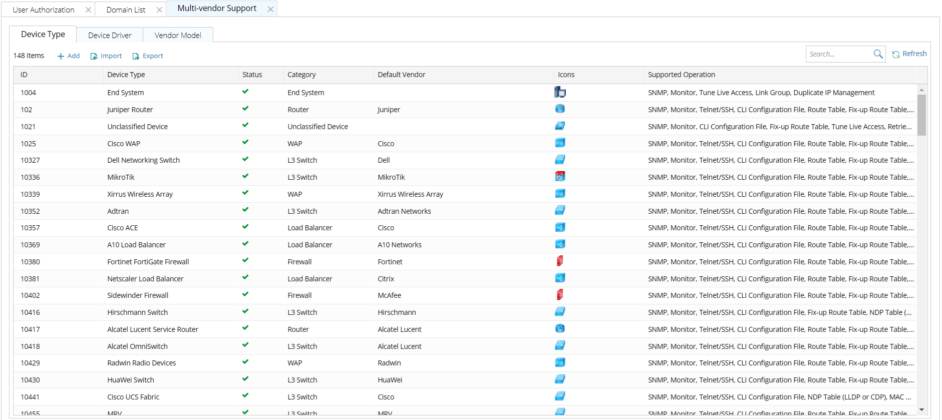Click the Add plus icon
942x420 pixels.
61,57
